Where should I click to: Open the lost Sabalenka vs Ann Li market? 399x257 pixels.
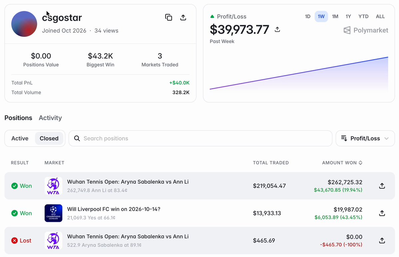click(x=128, y=236)
